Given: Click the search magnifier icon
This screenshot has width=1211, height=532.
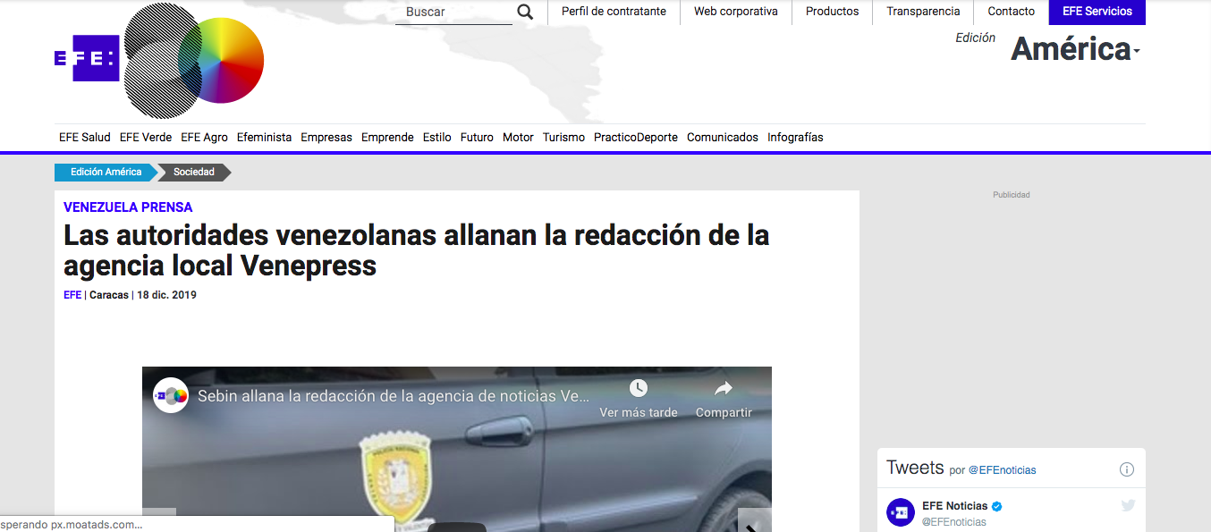Looking at the screenshot, I should click(x=525, y=12).
